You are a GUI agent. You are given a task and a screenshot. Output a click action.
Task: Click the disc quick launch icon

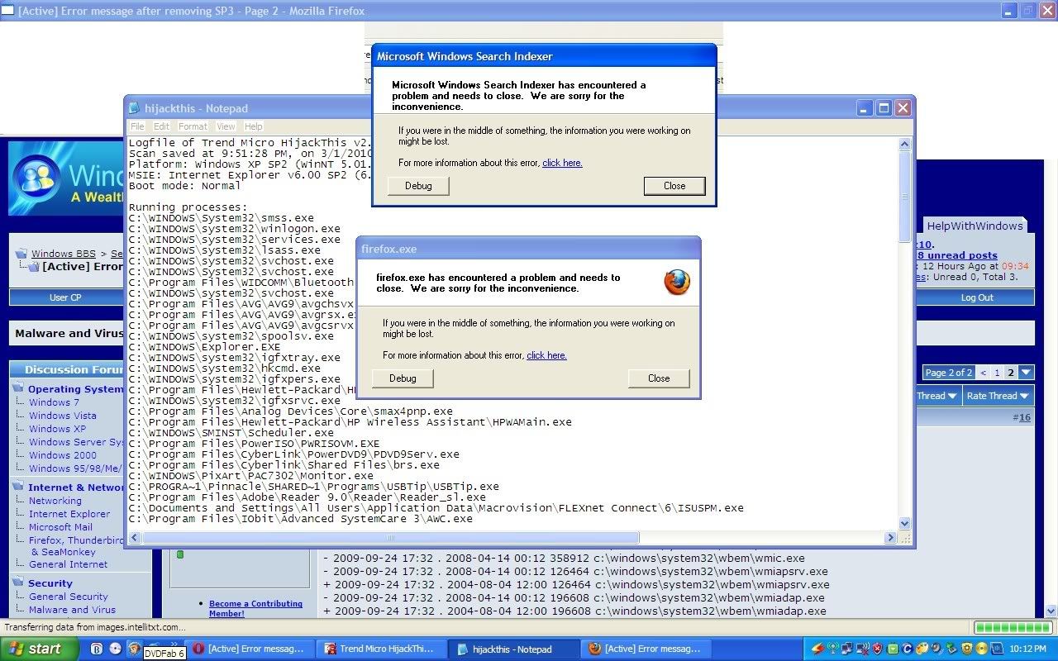pos(116,649)
